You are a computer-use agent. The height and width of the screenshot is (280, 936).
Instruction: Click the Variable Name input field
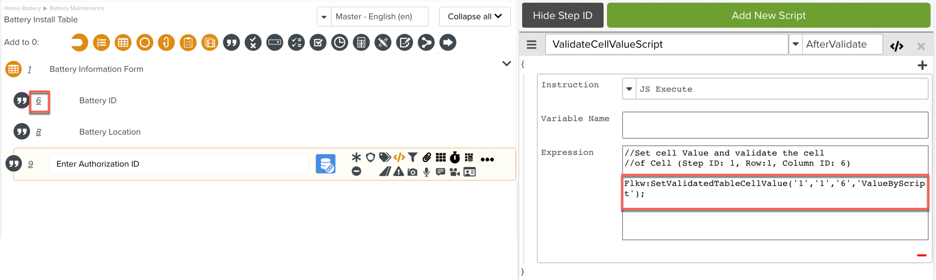tap(775, 125)
